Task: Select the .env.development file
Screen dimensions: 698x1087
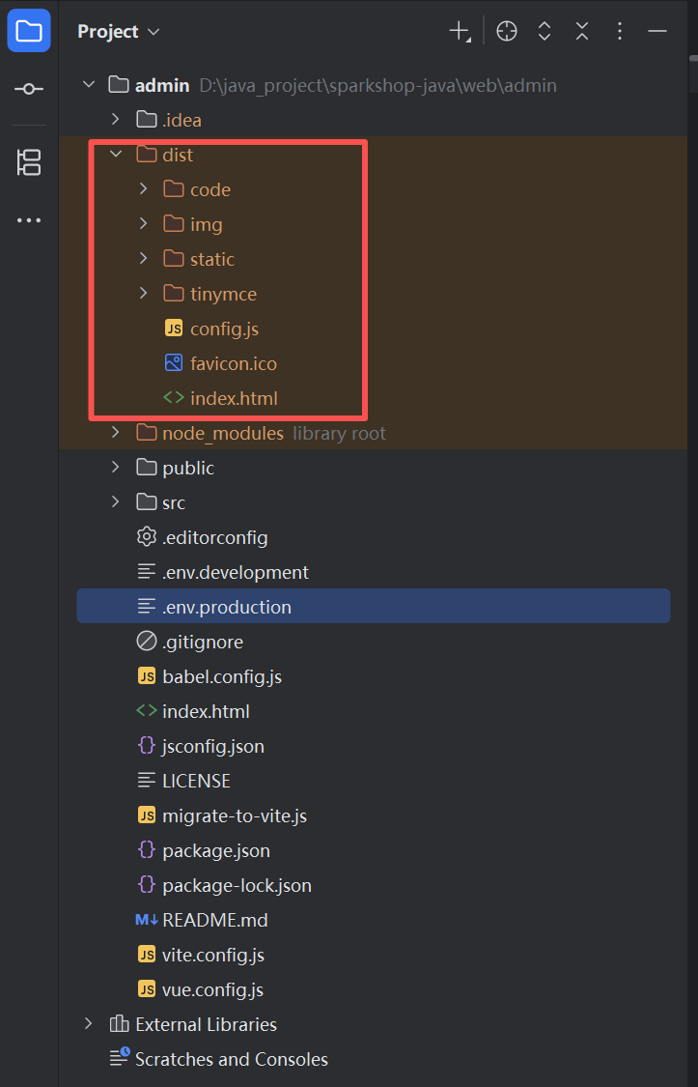Action: pyautogui.click(x=236, y=572)
